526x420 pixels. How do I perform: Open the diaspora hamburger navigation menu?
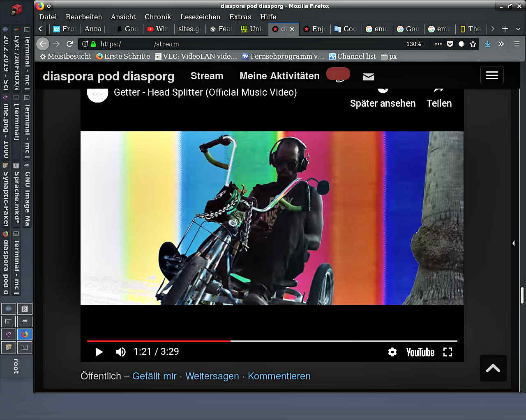pyautogui.click(x=492, y=75)
